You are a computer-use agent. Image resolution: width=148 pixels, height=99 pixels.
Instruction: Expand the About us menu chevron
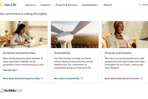point(37,5)
